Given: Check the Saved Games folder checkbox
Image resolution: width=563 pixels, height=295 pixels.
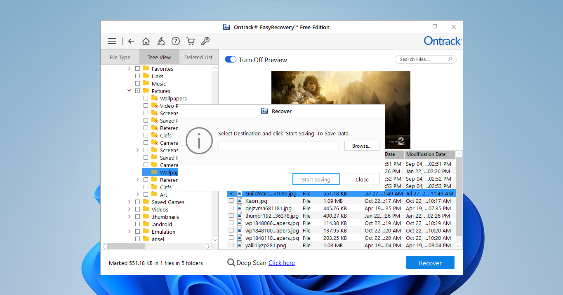Looking at the screenshot, I should pos(138,202).
